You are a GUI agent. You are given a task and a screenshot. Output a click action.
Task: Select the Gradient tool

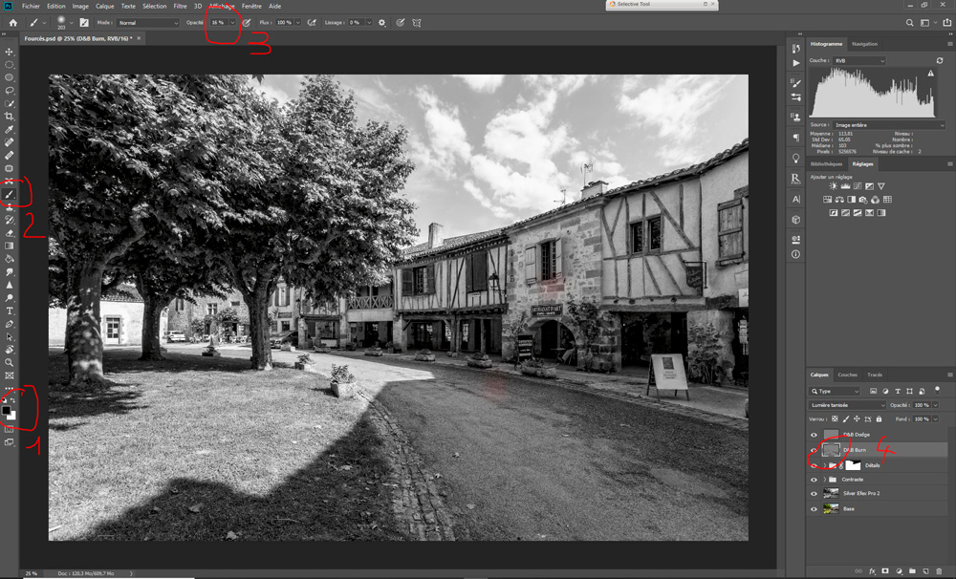click(10, 246)
